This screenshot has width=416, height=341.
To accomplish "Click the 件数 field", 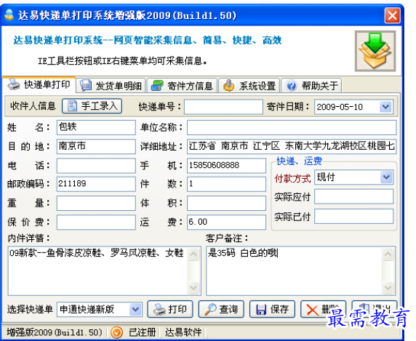I will [x=226, y=184].
